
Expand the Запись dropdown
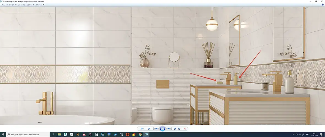pyautogui.click(x=31, y=5)
